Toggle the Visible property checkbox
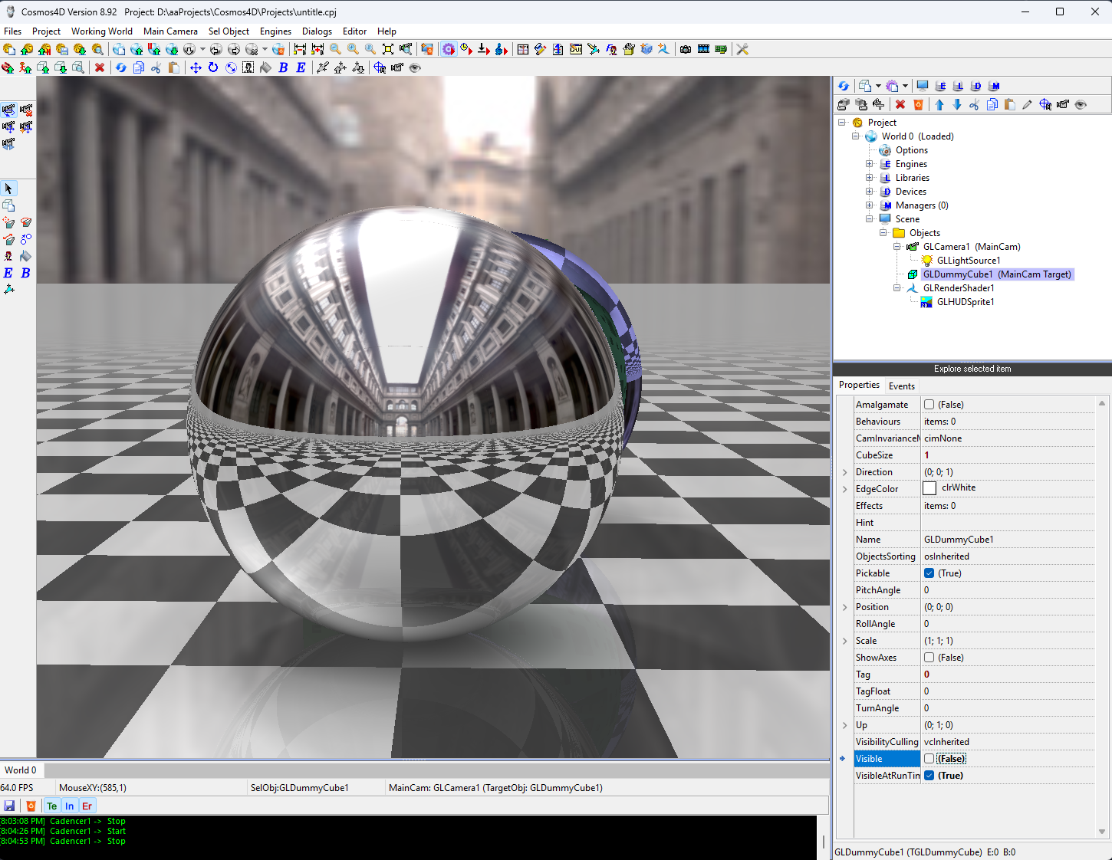1112x860 pixels. pyautogui.click(x=929, y=759)
